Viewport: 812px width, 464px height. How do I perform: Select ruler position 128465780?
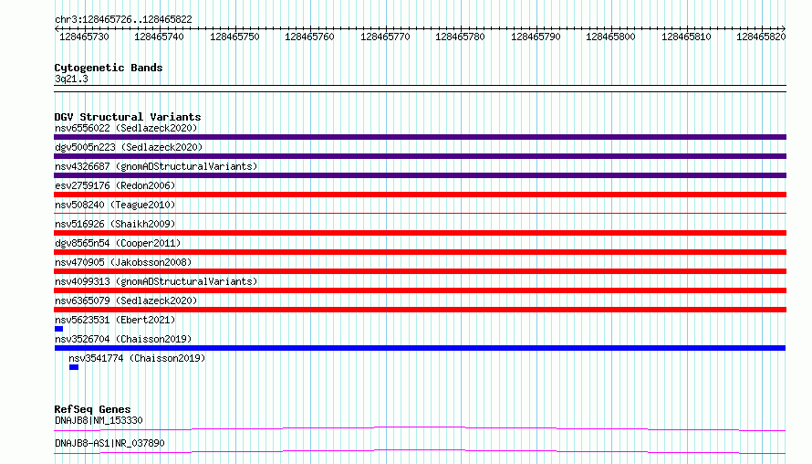coord(460,37)
